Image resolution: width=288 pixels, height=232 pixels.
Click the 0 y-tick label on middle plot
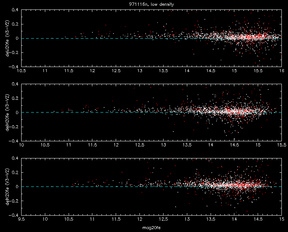pos(17,113)
